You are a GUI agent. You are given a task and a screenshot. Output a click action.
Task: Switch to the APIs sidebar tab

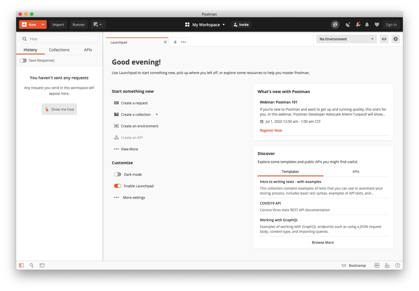click(x=88, y=50)
